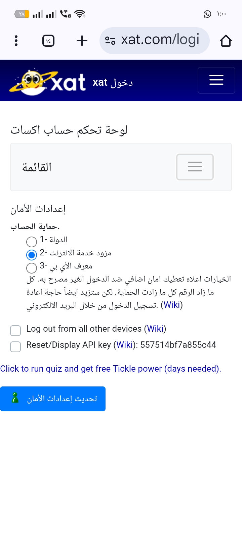The height and width of the screenshot is (539, 242).
Task: Open Wiki link for API key
Action: (124, 345)
